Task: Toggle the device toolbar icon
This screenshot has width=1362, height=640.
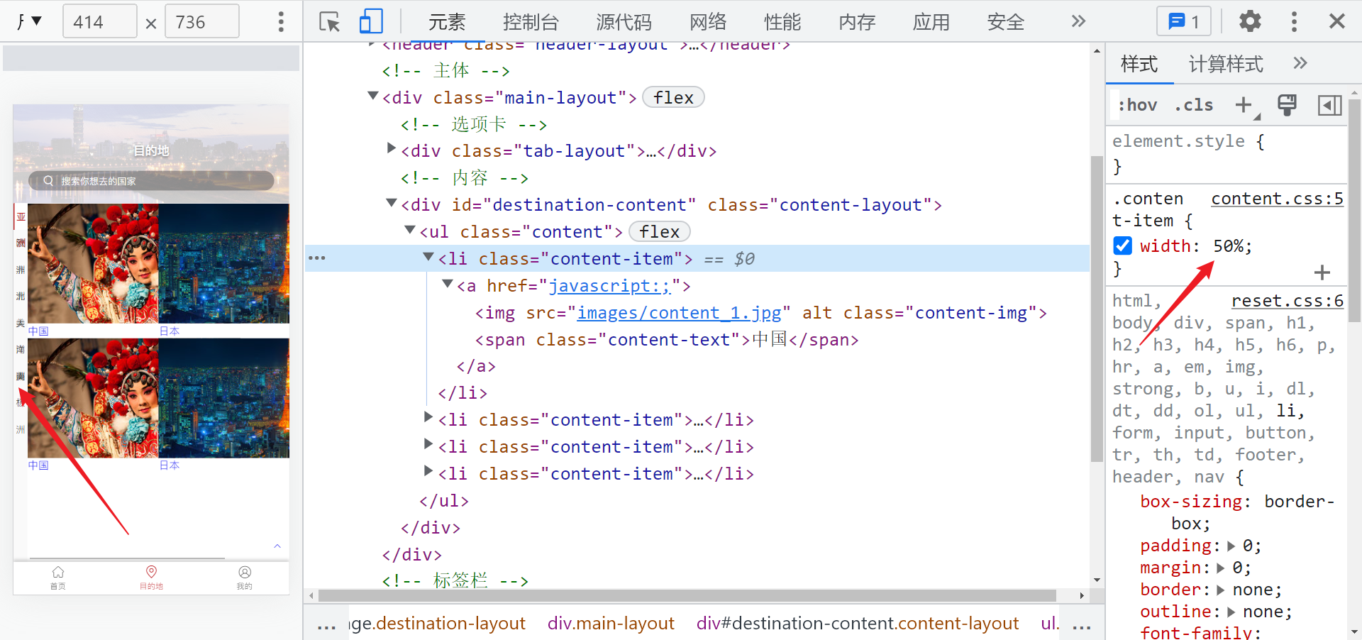Action: coord(371,22)
